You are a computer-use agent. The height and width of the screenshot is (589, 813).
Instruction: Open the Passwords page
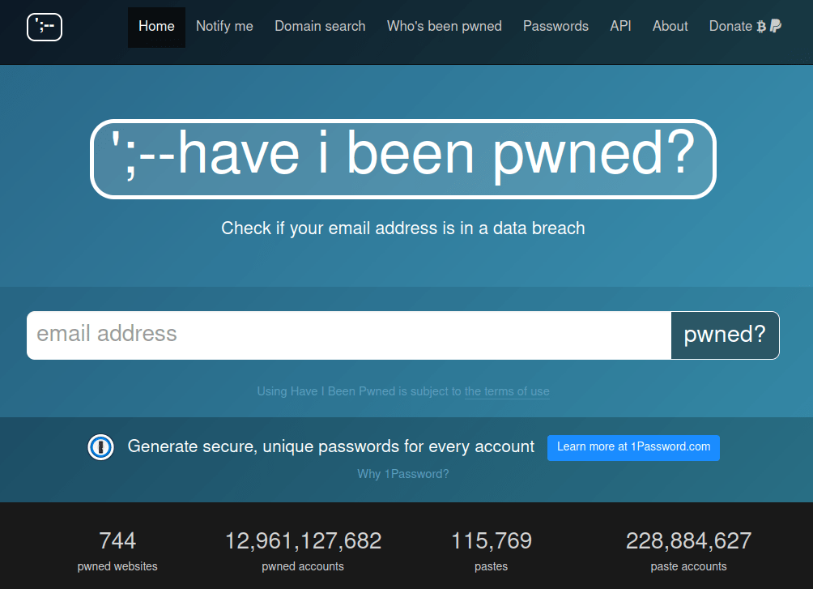[555, 27]
